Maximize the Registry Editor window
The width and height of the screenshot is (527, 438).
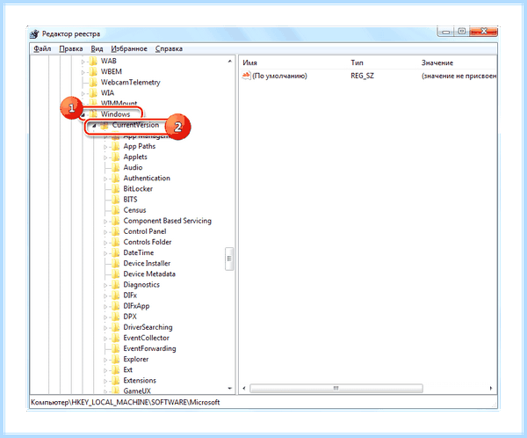[x=461, y=32]
